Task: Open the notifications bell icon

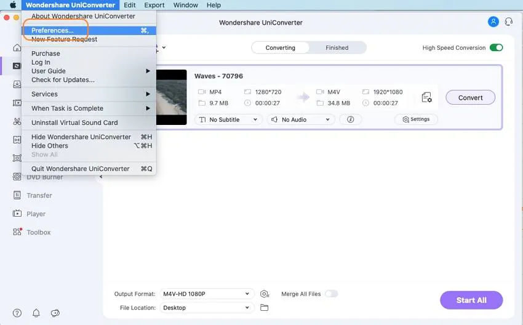Action: coord(36,313)
